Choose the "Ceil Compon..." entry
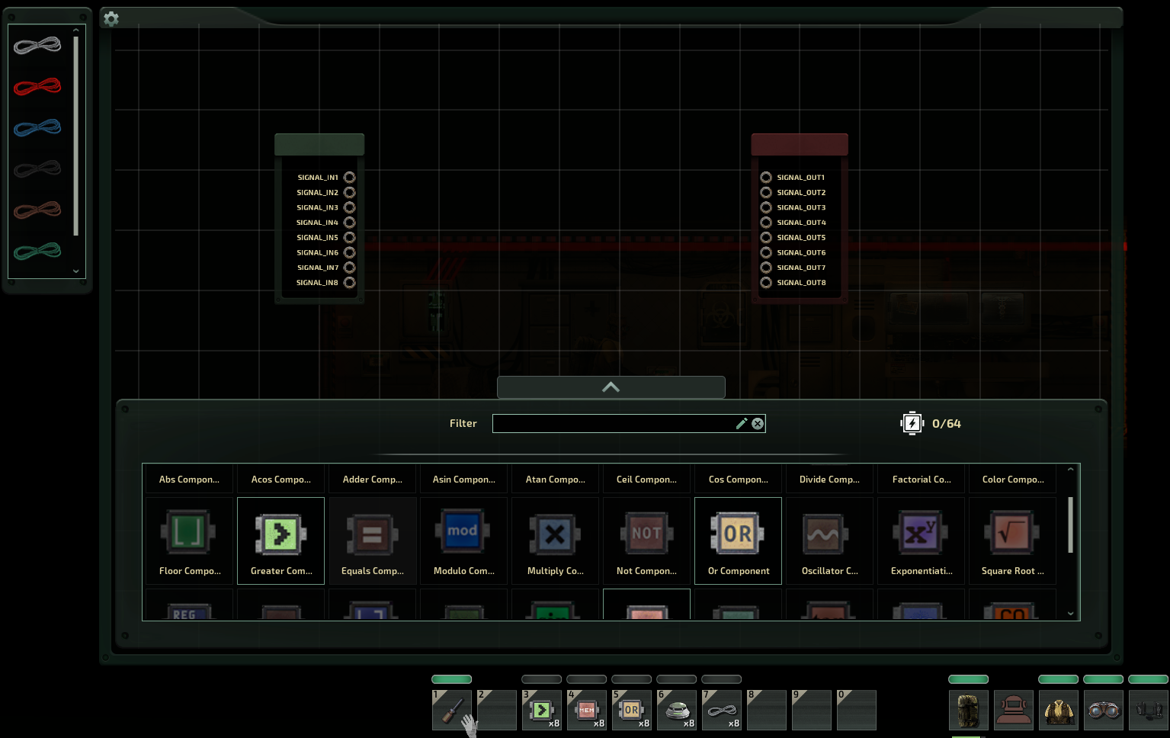The width and height of the screenshot is (1170, 738). point(646,480)
